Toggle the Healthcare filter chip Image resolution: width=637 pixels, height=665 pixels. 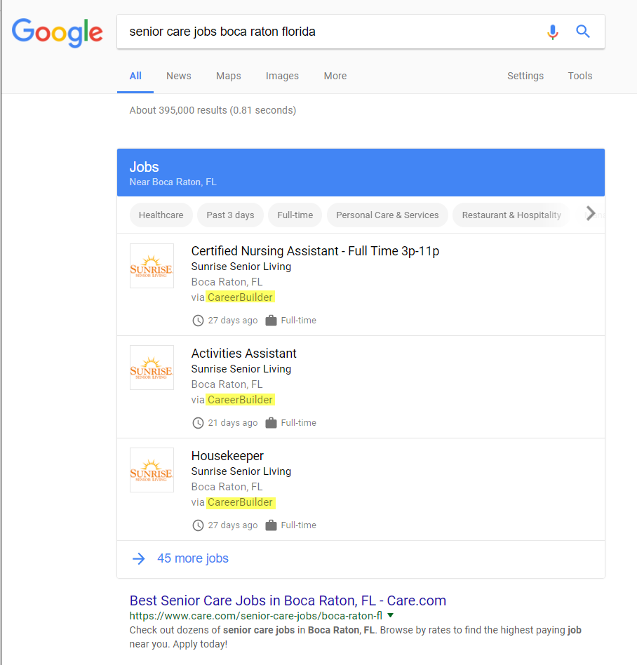pyautogui.click(x=161, y=215)
